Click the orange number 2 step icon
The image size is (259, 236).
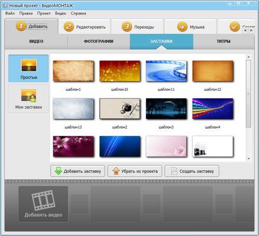[x=69, y=27]
